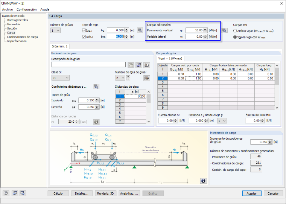Click Descripción de la grúa text field

coord(88,64)
